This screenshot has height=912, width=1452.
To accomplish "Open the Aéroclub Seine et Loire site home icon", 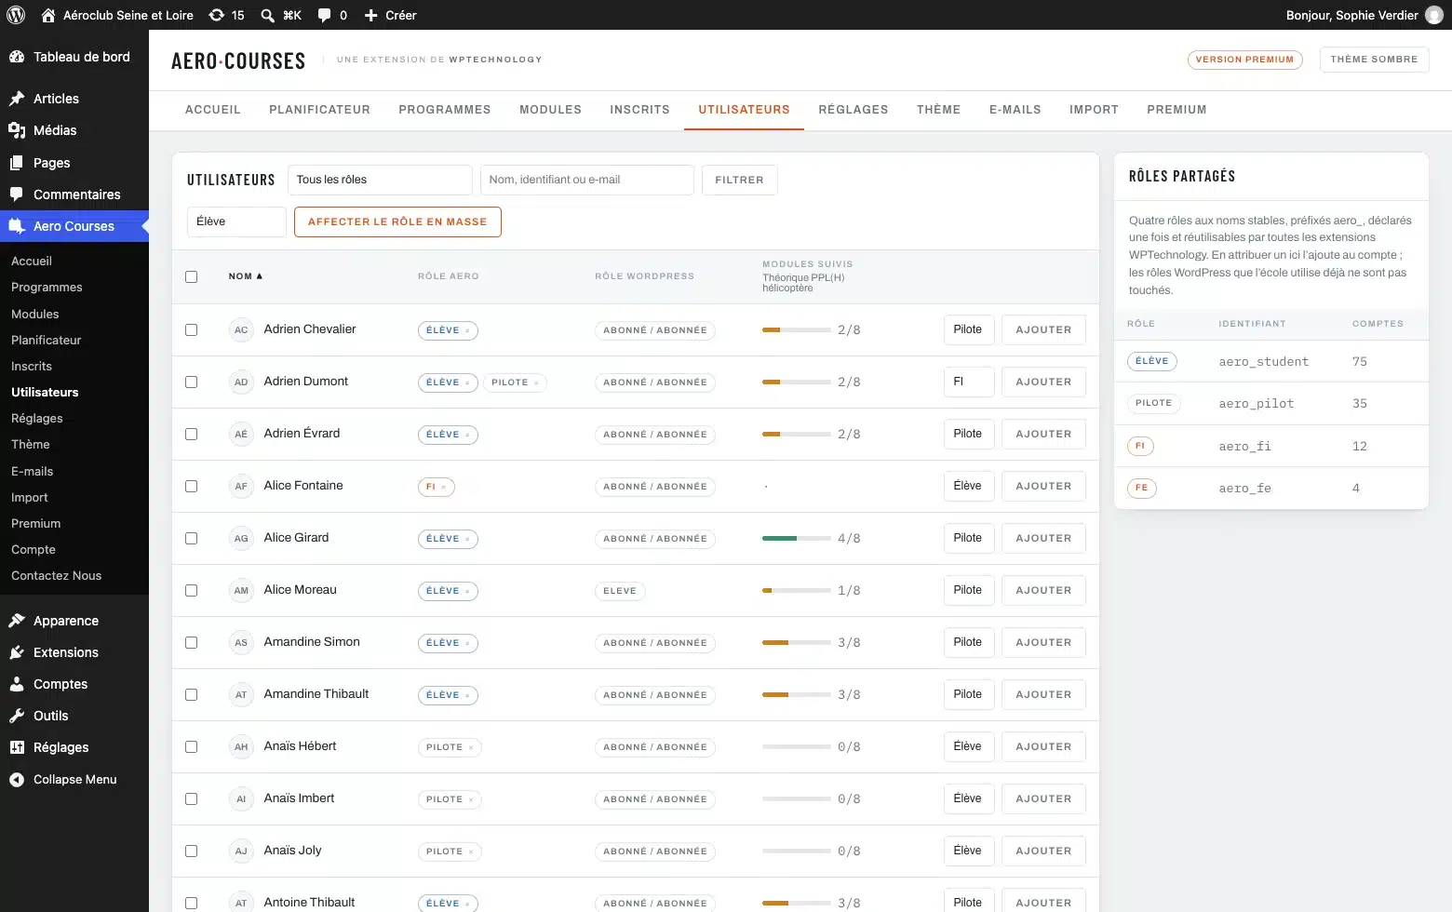I will pyautogui.click(x=48, y=15).
